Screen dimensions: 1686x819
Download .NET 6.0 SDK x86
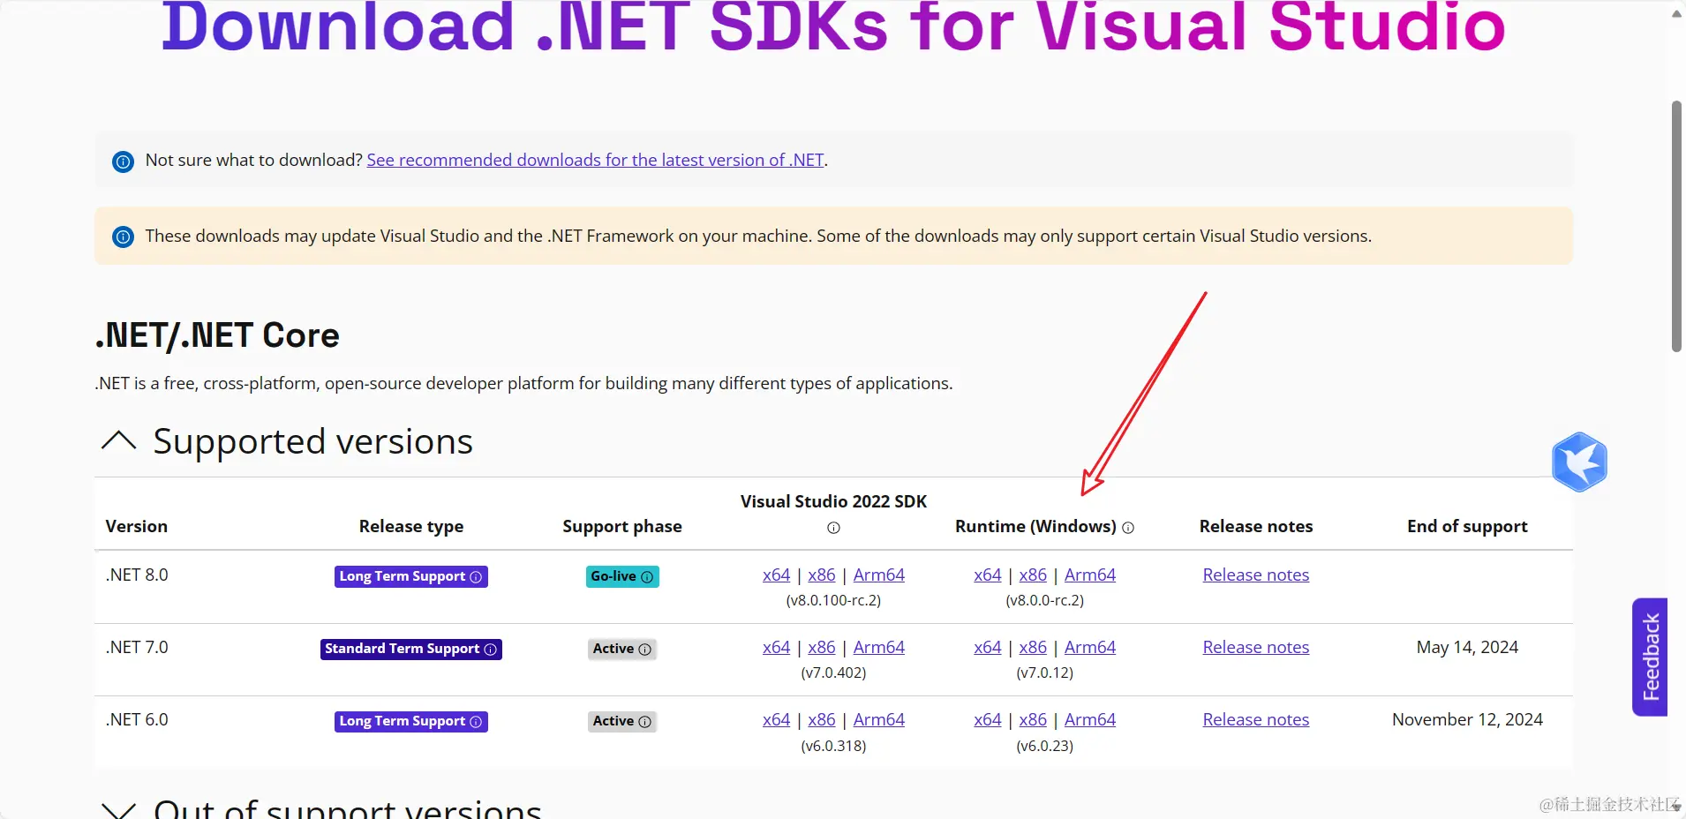(x=821, y=719)
